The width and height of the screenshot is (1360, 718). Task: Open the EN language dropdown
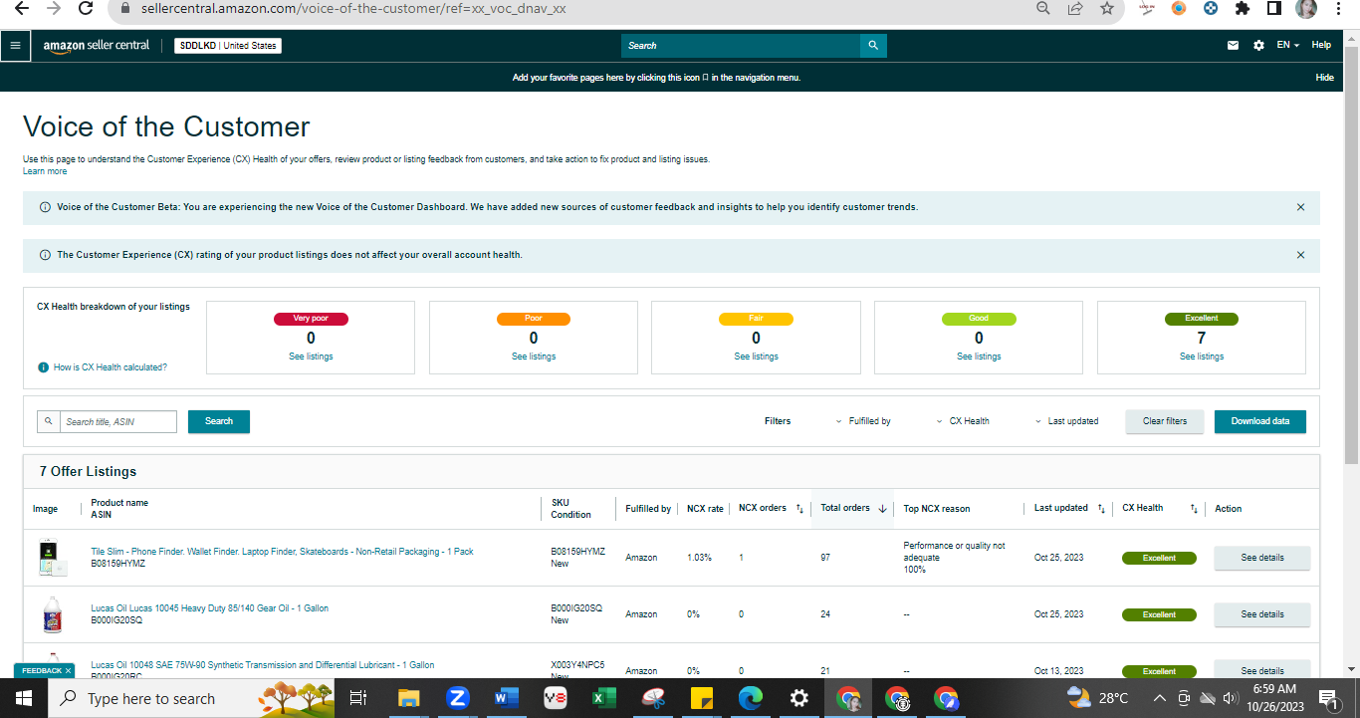pos(1288,46)
